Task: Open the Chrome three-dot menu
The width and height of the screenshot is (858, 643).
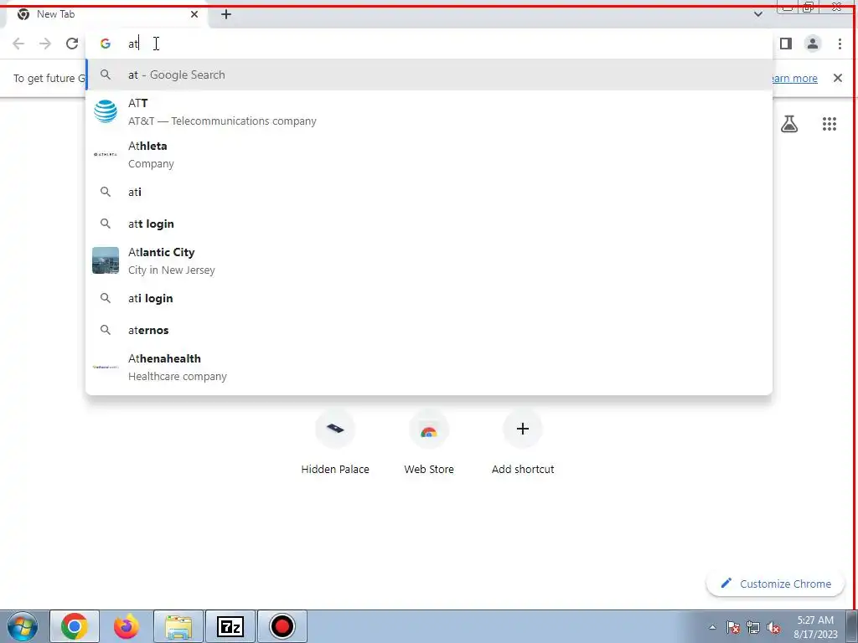Action: tap(840, 44)
